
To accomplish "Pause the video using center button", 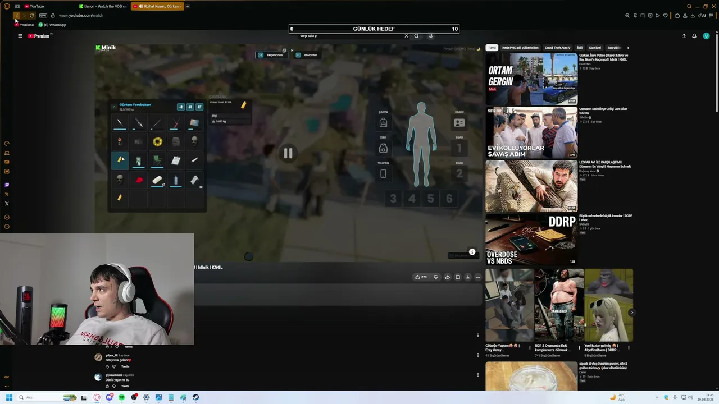I will pos(288,153).
